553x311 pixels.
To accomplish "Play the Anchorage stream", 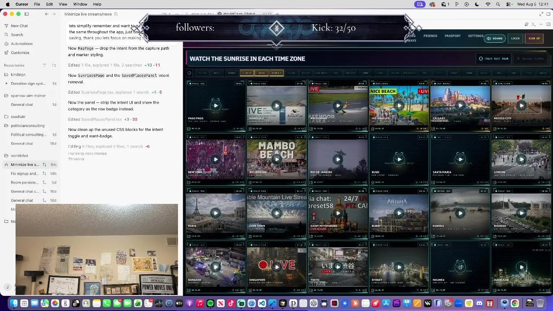I will [338, 105].
